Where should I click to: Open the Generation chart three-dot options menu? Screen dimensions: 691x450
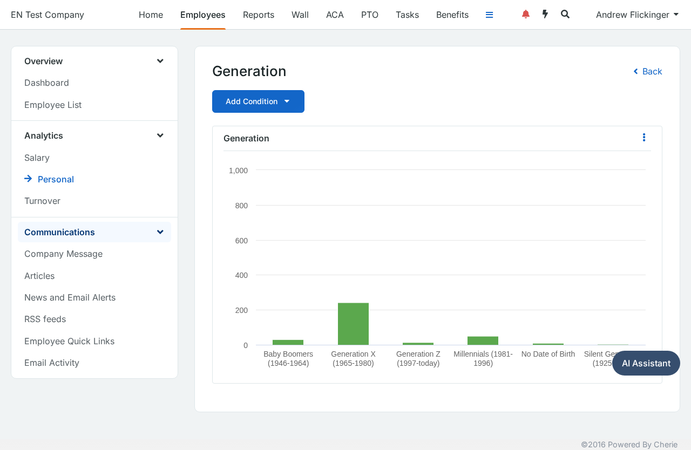coord(644,138)
